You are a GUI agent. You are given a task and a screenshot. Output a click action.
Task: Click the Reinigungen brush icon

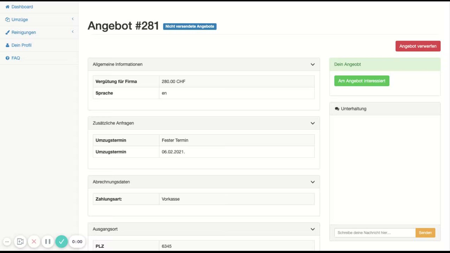pos(7,32)
